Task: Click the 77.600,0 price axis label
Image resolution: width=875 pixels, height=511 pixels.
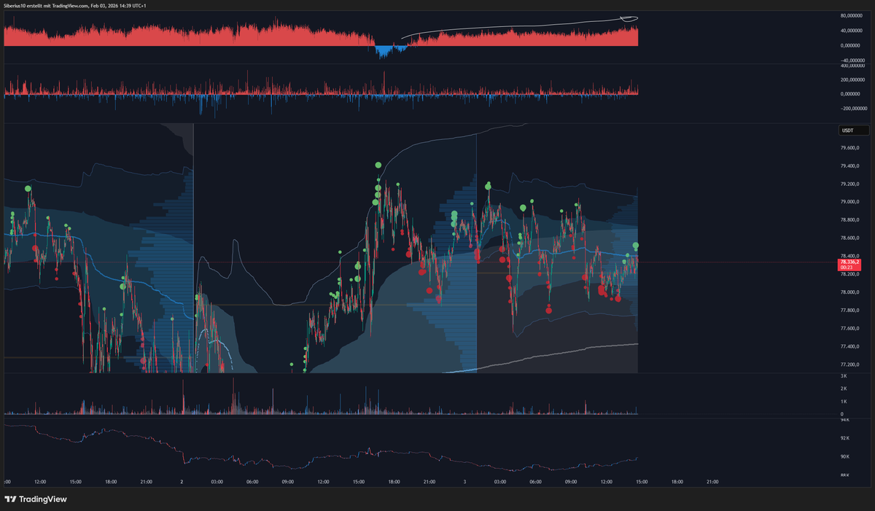Action: (850, 329)
